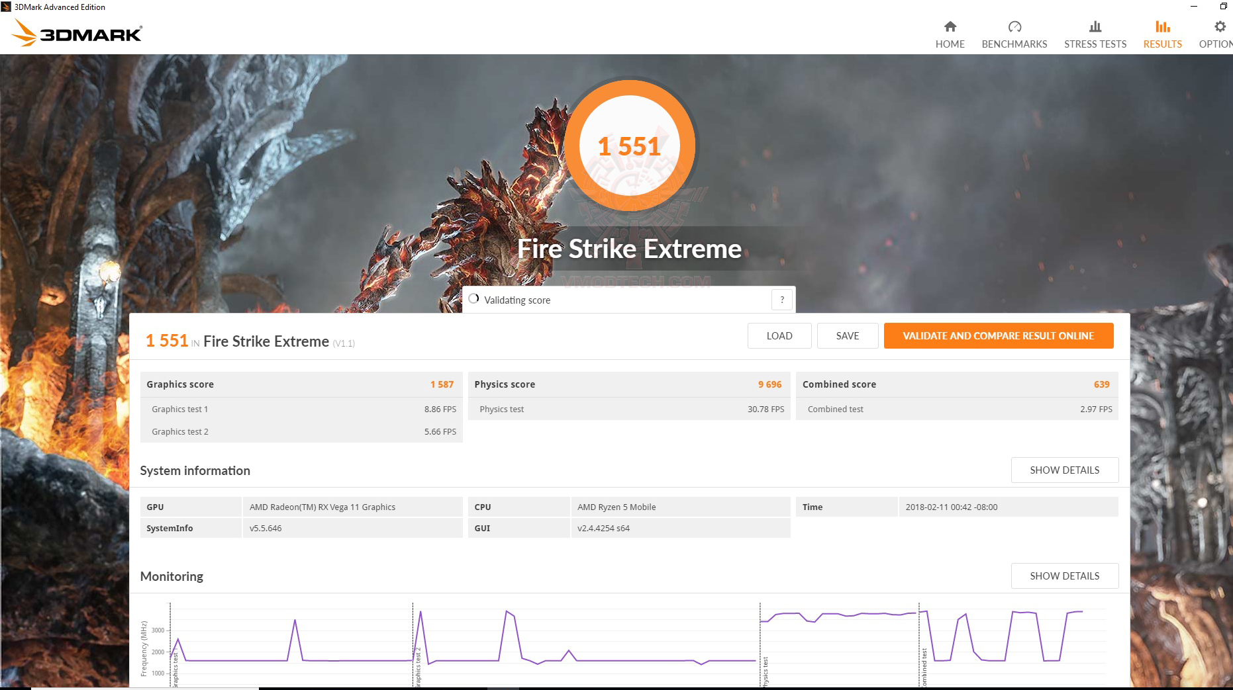This screenshot has width=1233, height=690.
Task: Click the Combined score value 639
Action: (x=1102, y=384)
